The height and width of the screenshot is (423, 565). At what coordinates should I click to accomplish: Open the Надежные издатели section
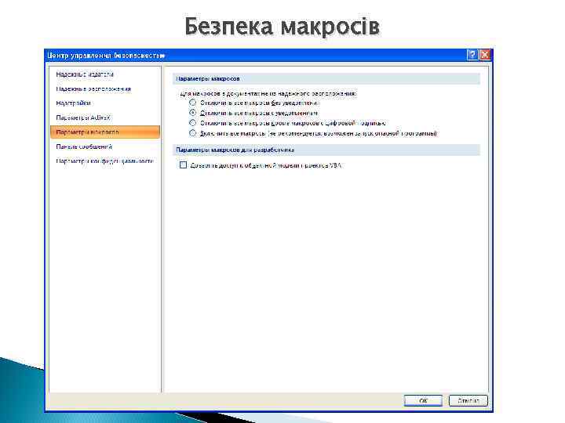point(85,74)
